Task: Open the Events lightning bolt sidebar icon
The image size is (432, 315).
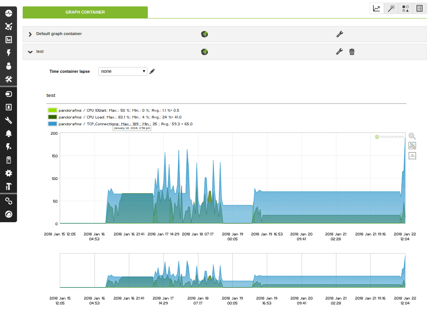Action: 9,53
